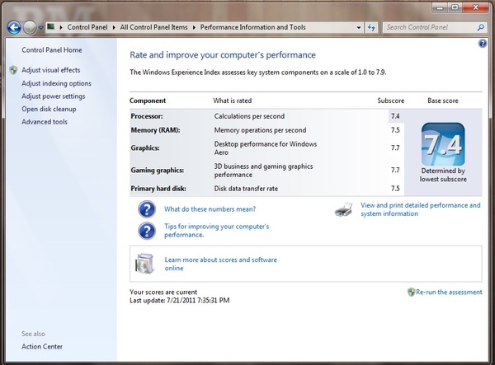Screen dimensions: 495x365
Task: Open Tips for improving your computer's performance
Action: point(216,231)
